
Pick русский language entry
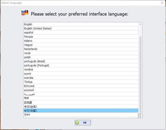click(x=81, y=90)
